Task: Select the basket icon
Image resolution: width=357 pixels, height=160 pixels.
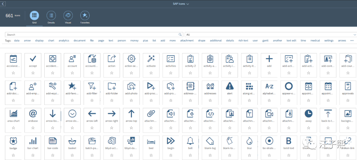Action: (72, 141)
